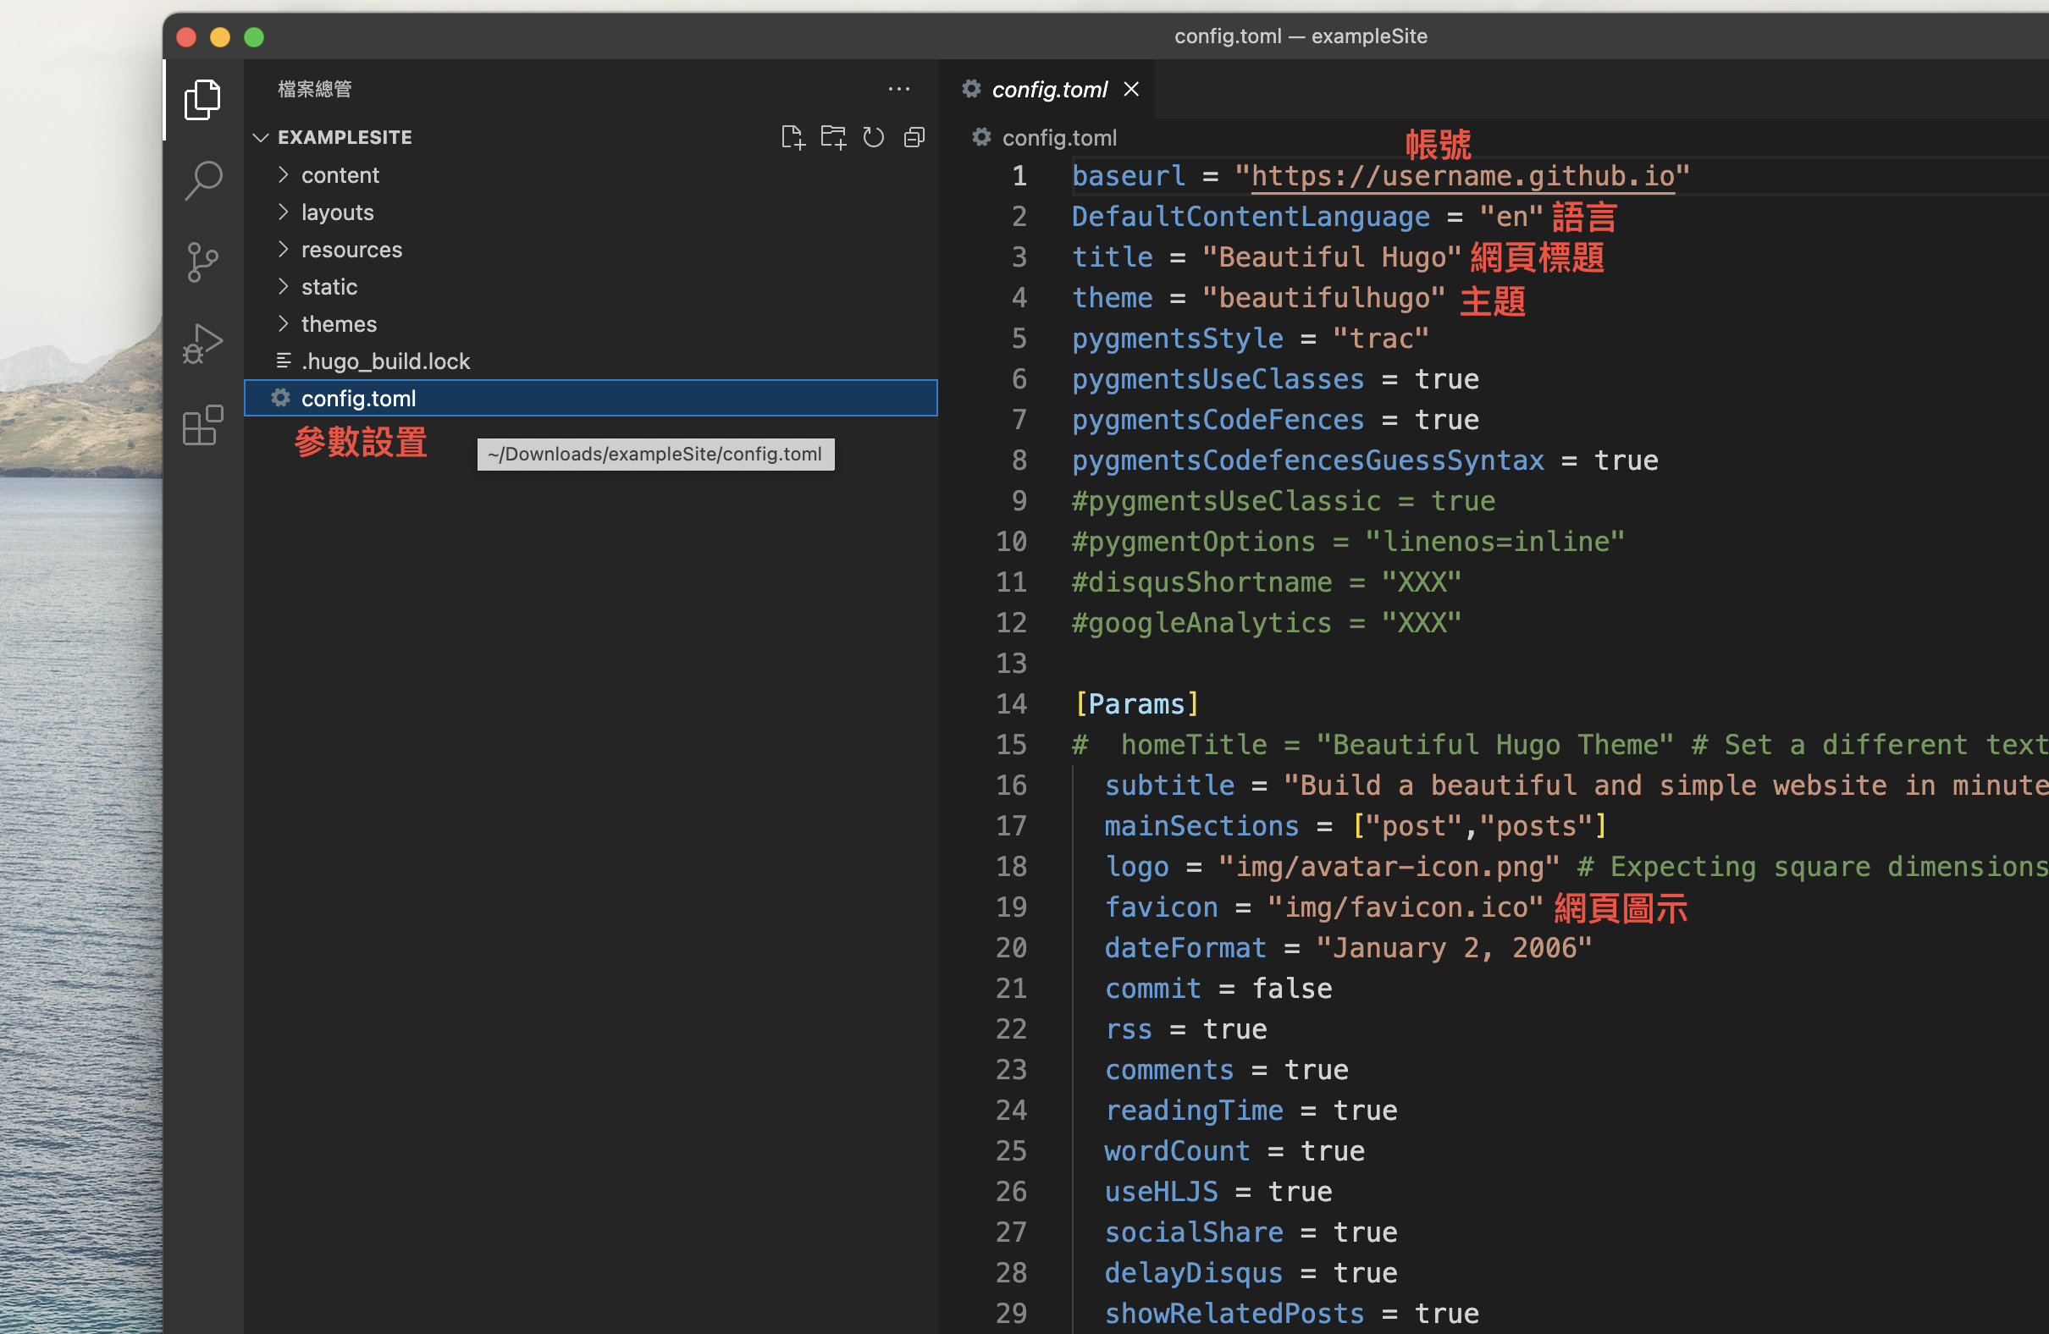Select the config.toml editor tab

(1047, 90)
